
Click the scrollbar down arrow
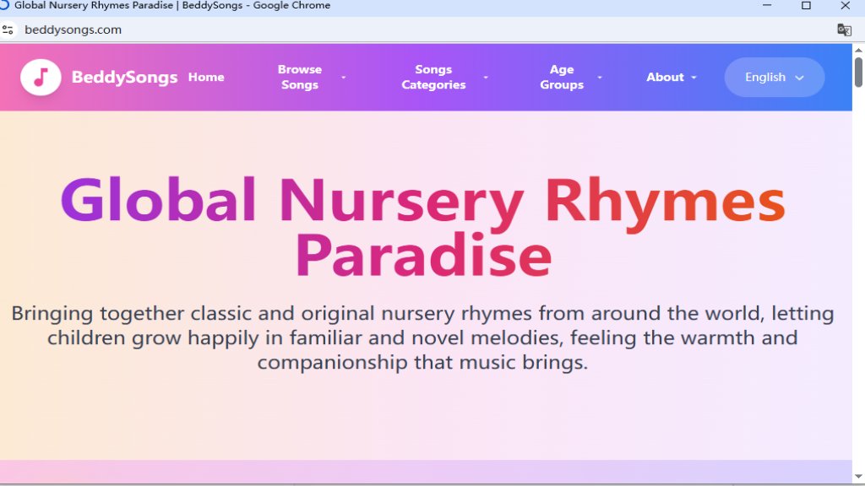click(857, 478)
